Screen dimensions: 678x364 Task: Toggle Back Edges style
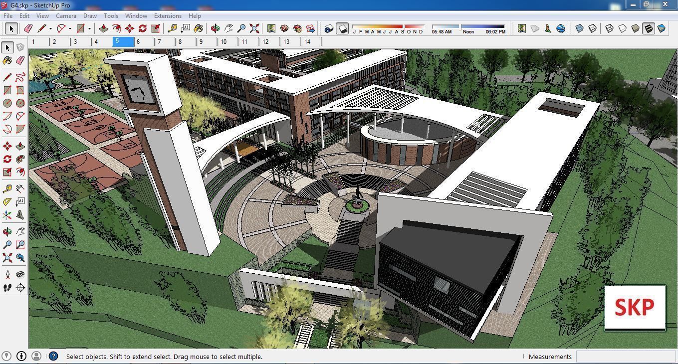(593, 28)
